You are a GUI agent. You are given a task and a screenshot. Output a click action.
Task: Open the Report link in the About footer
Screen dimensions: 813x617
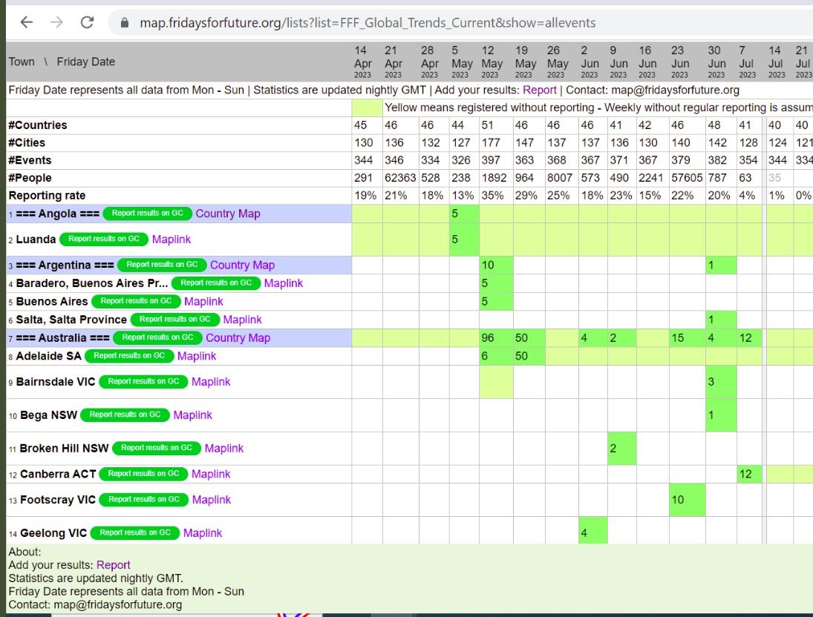coord(114,565)
